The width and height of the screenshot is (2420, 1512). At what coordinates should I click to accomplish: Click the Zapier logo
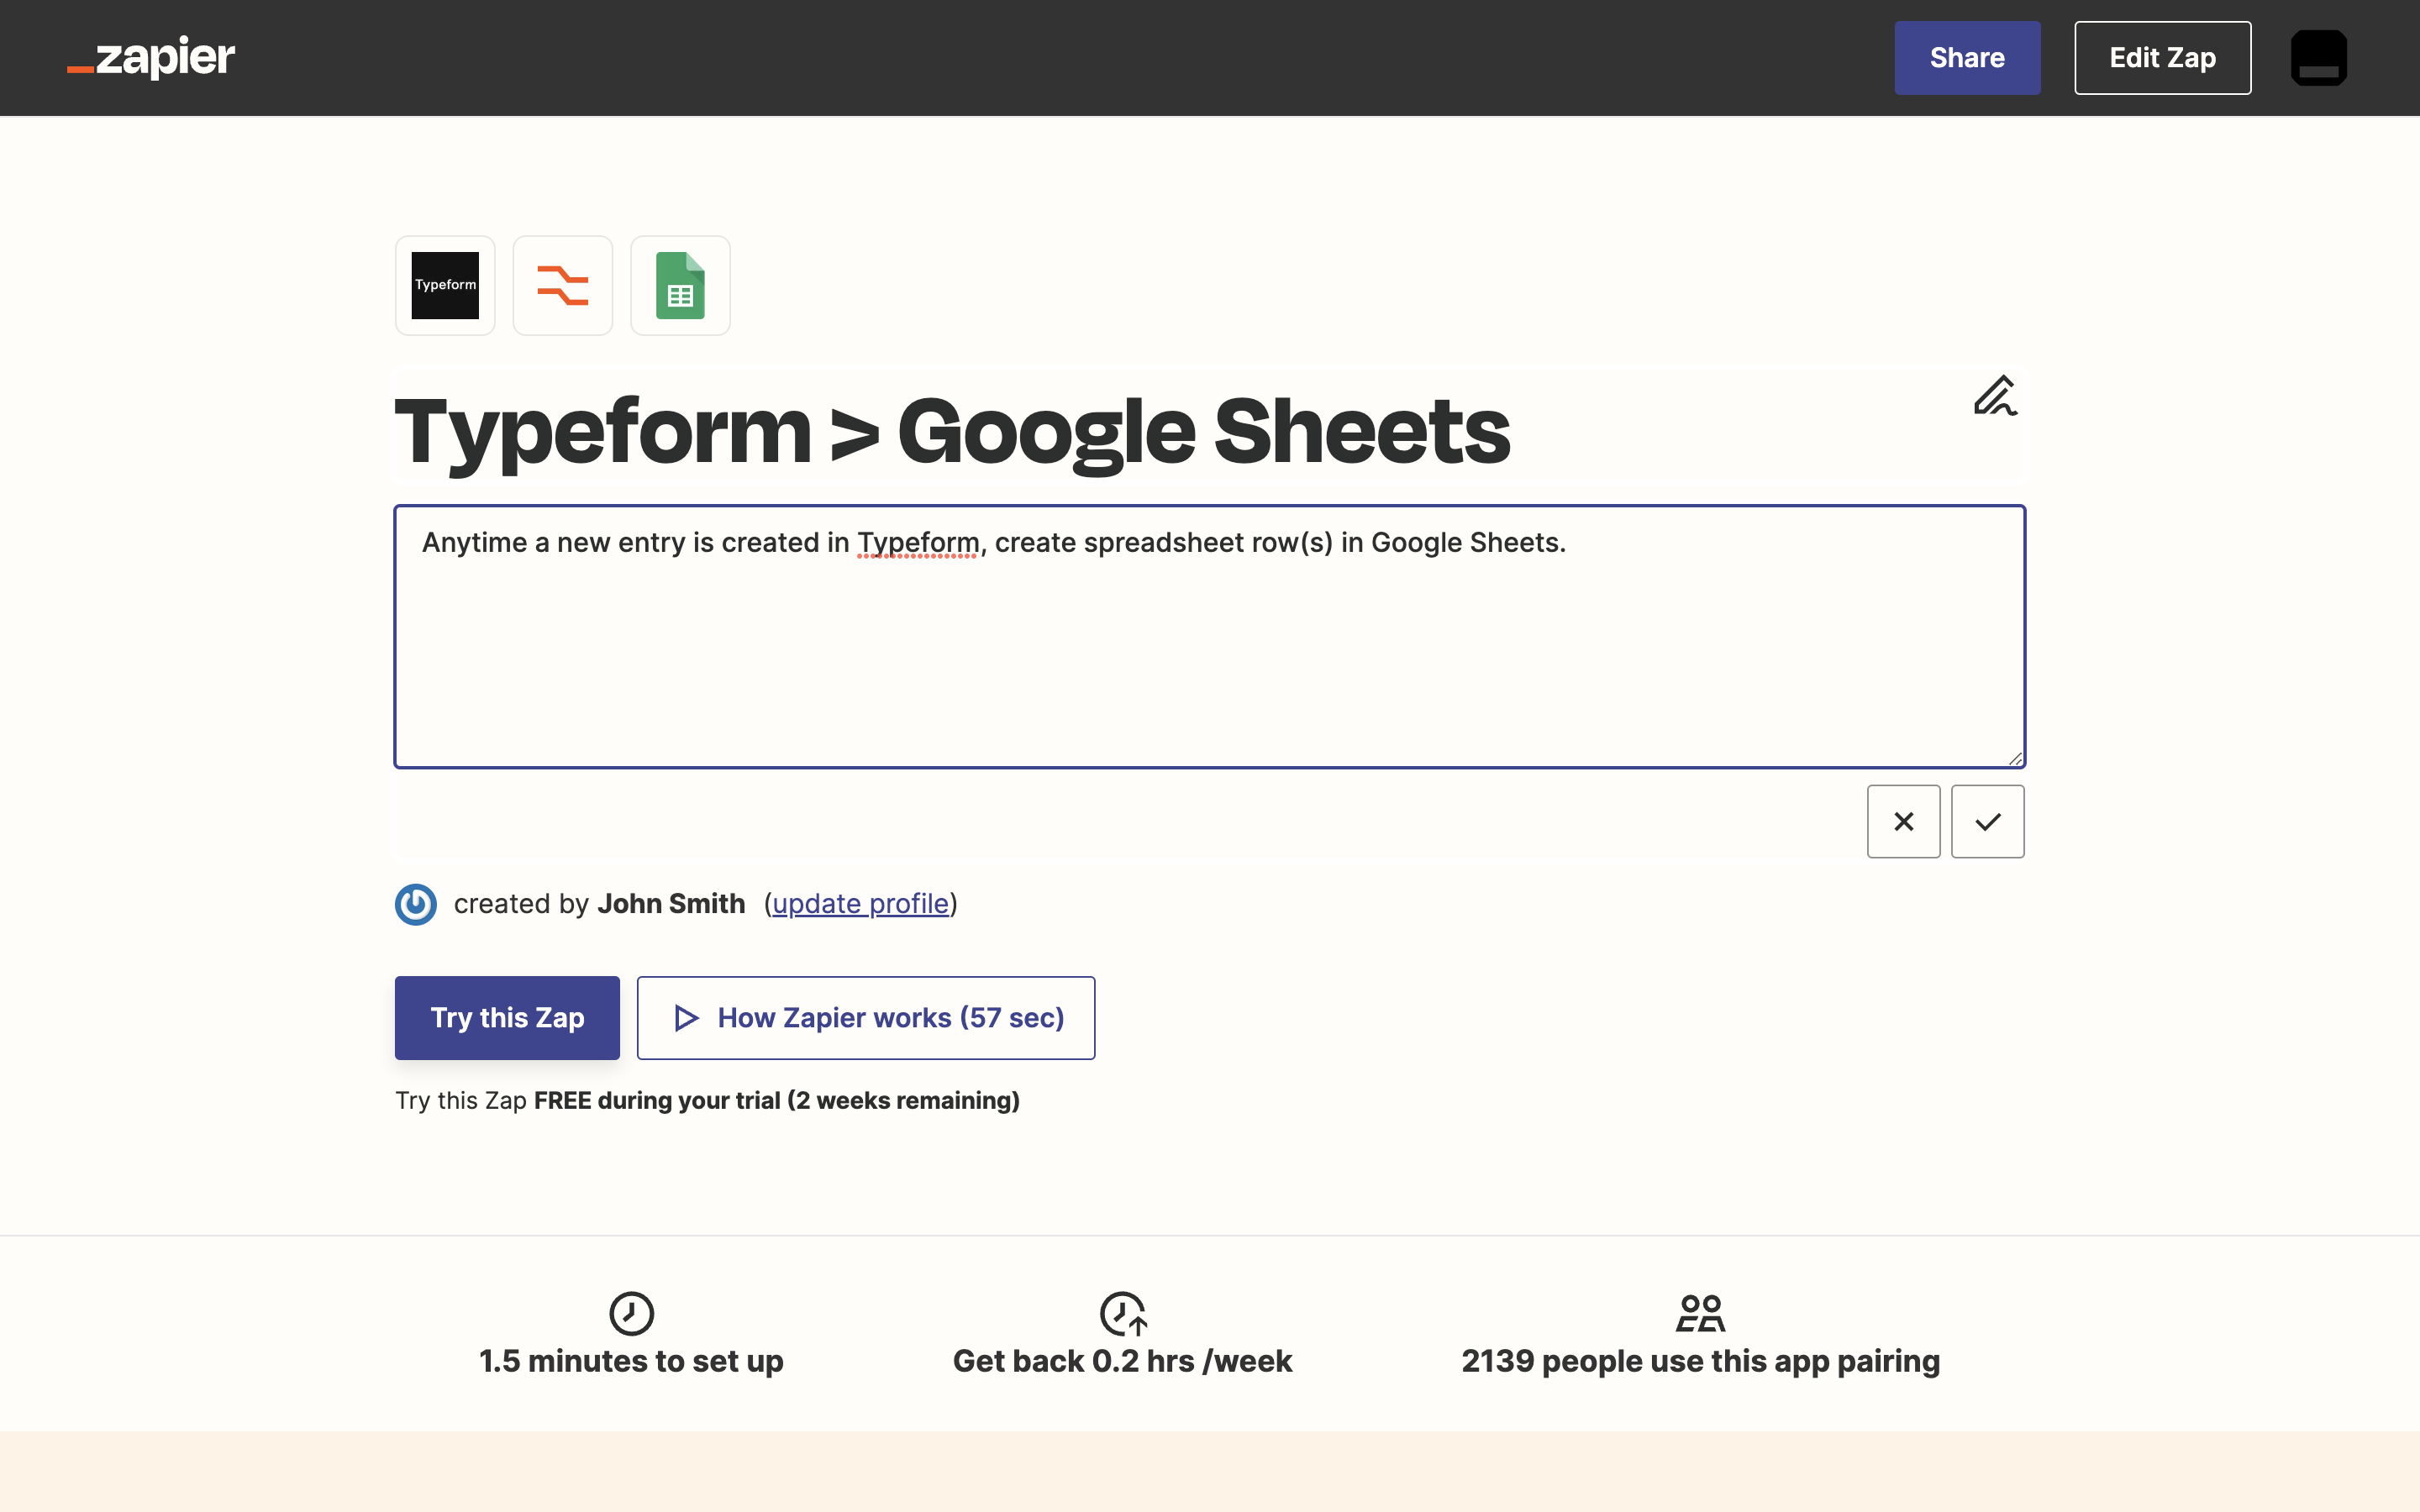pyautogui.click(x=151, y=57)
